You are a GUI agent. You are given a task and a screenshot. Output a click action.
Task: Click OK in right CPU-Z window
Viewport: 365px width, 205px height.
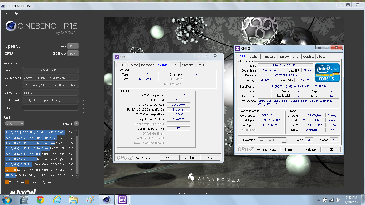pos(331,149)
